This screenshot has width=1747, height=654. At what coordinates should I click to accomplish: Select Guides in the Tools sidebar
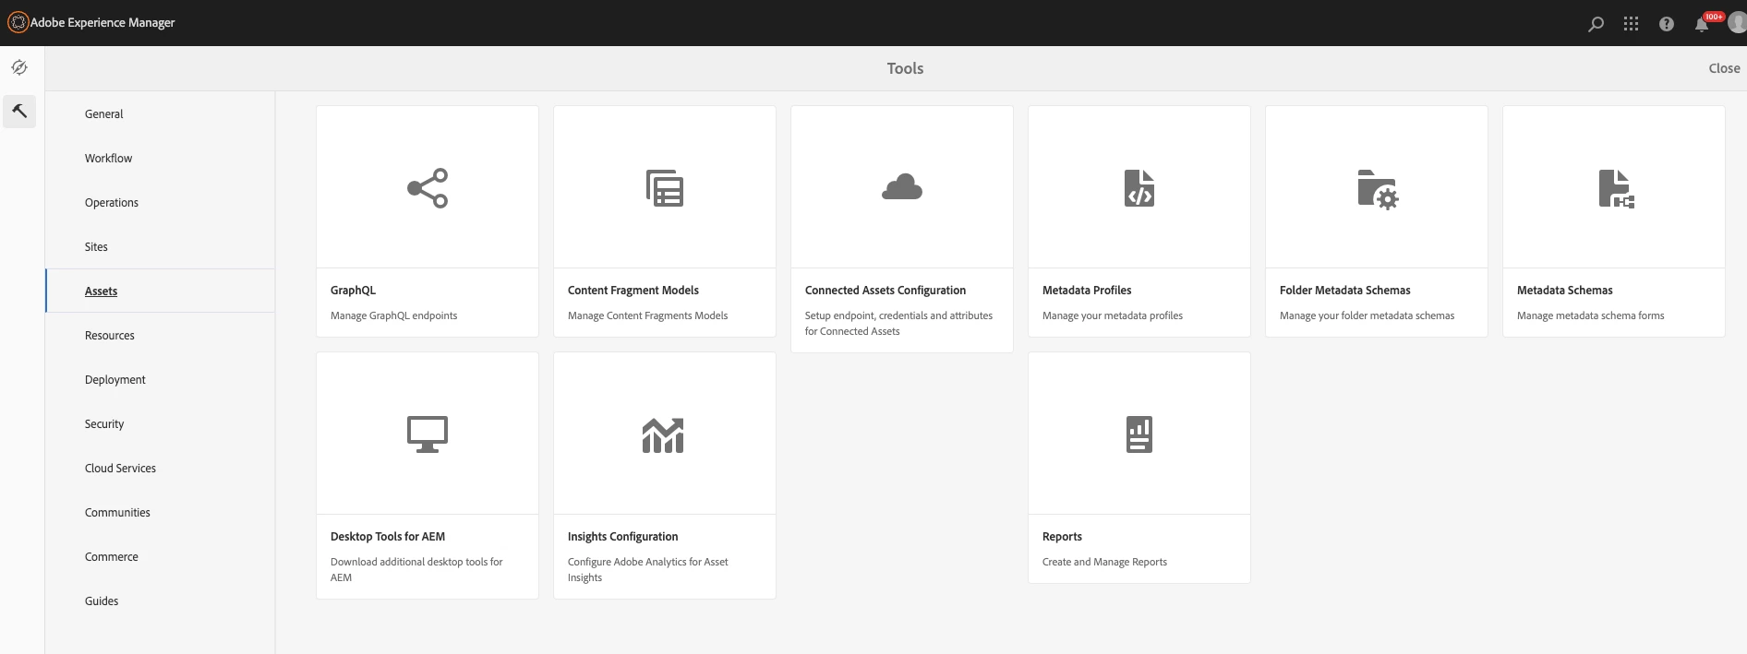coord(160,601)
